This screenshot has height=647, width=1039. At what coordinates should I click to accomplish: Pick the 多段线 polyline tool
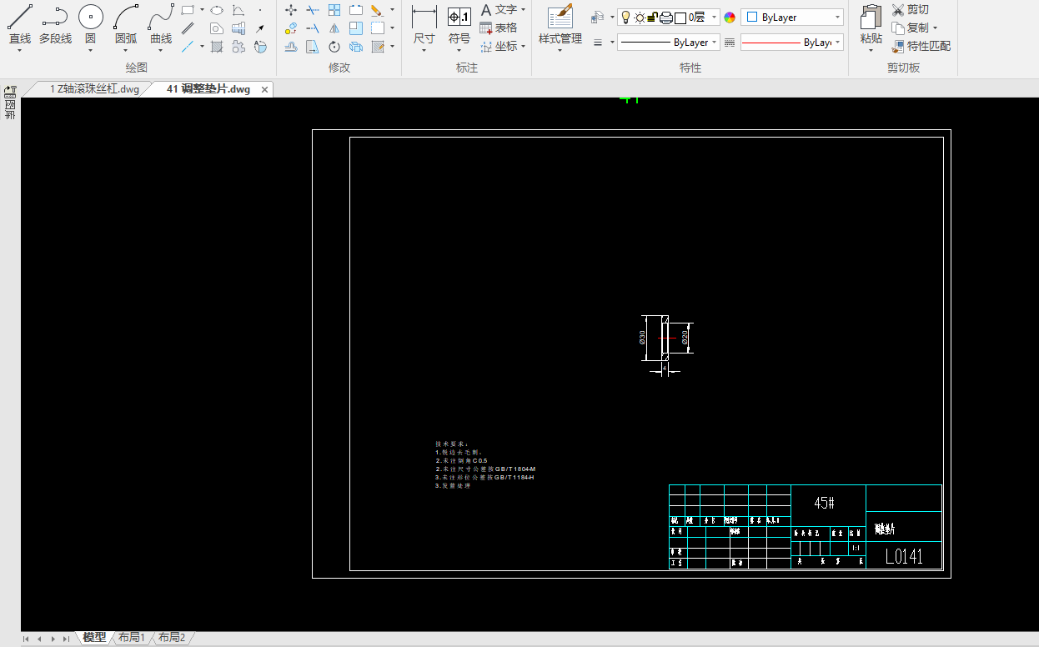pos(55,18)
